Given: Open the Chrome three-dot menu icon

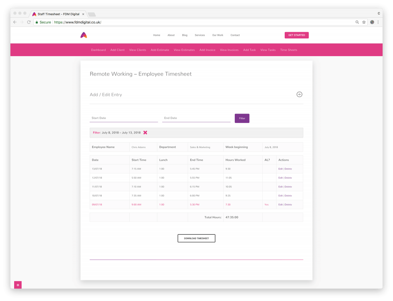Looking at the screenshot, I should (378, 22).
